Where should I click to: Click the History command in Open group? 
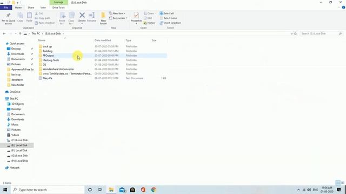149,23
